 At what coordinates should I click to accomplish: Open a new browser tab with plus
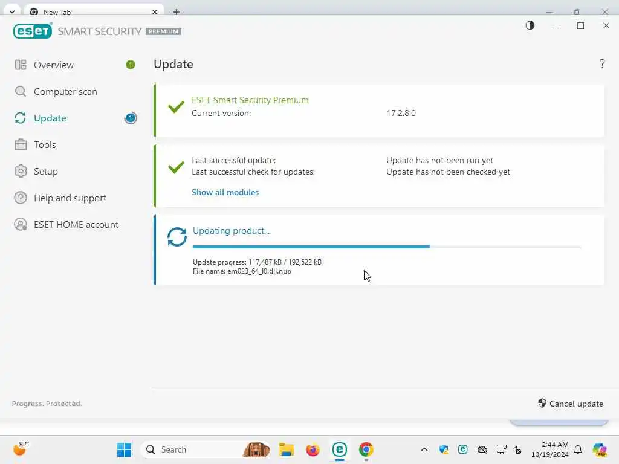pyautogui.click(x=177, y=12)
